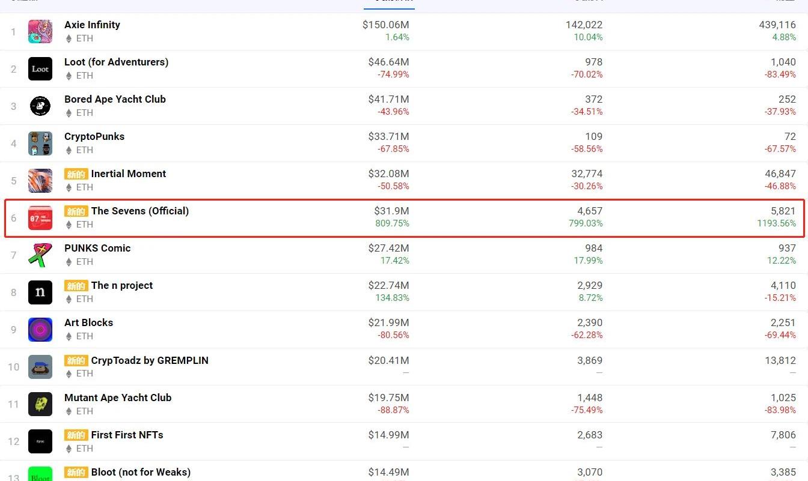Click the Loot (for Adventurers) title
The height and width of the screenshot is (481, 808).
(x=116, y=62)
